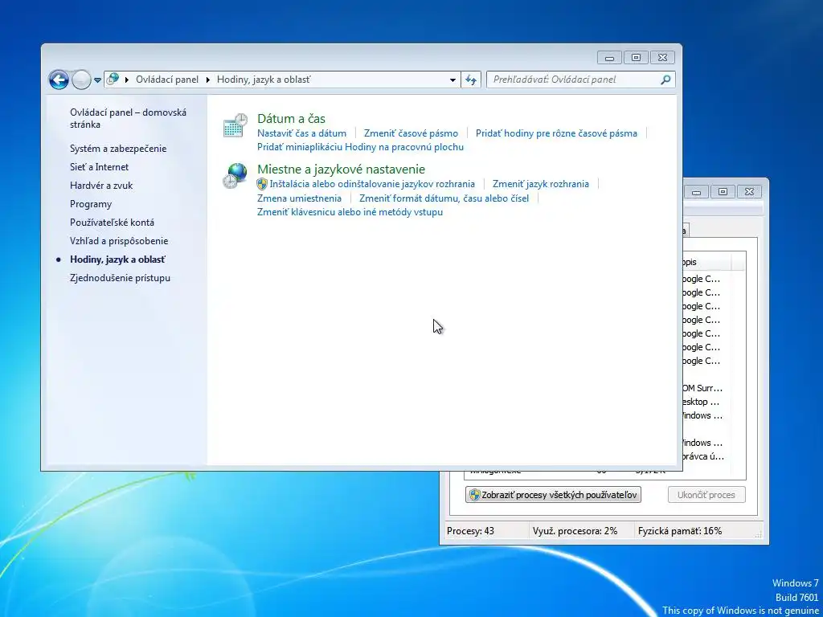The image size is (823, 617).
Task: Open Programy category in sidebar
Action: pos(91,204)
